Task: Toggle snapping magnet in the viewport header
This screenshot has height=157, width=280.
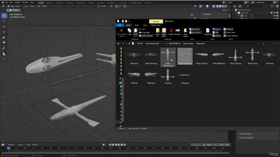Action: (x=116, y=6)
